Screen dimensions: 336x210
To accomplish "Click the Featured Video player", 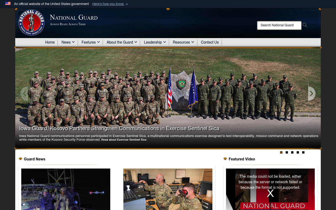I will (x=270, y=189).
